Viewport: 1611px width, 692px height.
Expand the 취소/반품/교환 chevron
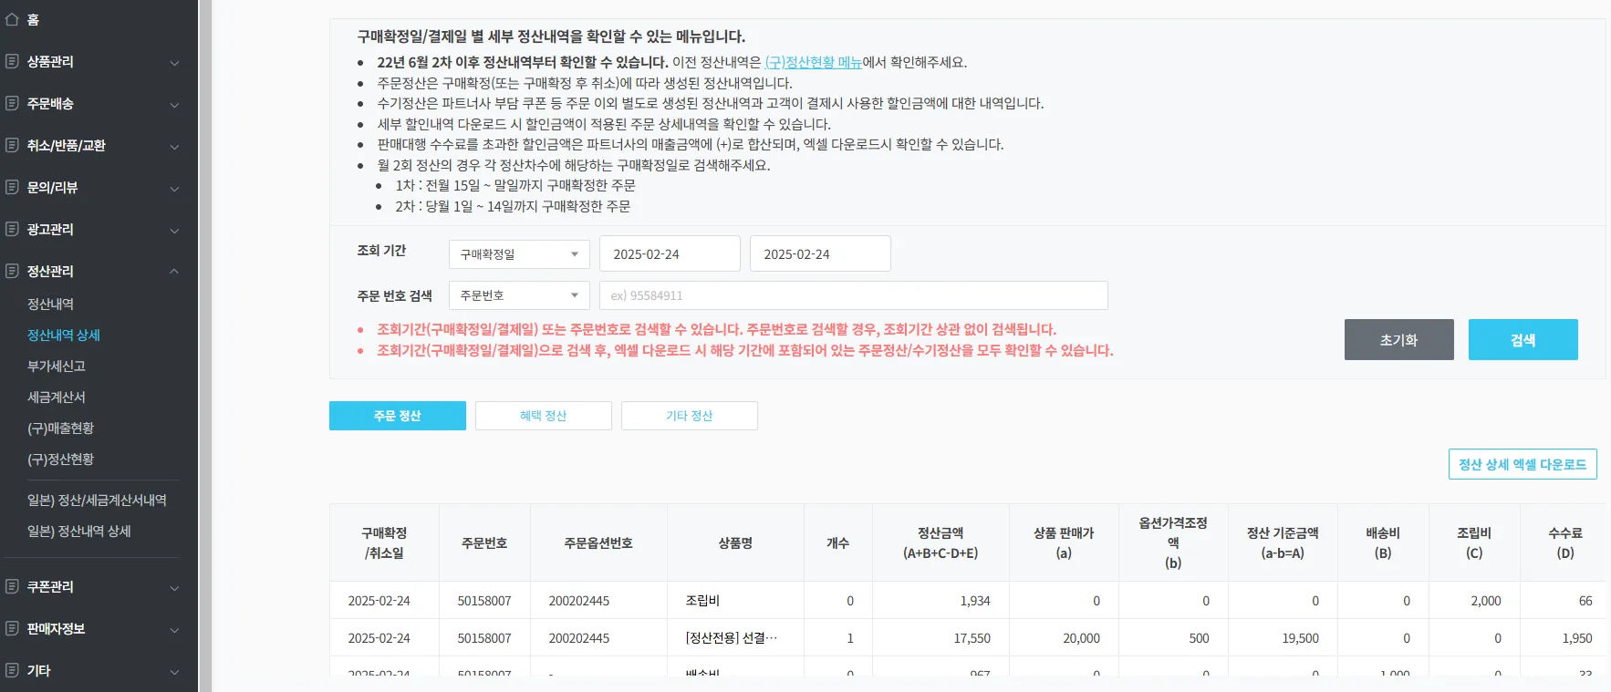coord(174,147)
